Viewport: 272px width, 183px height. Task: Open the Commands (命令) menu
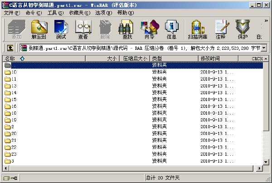[34, 13]
